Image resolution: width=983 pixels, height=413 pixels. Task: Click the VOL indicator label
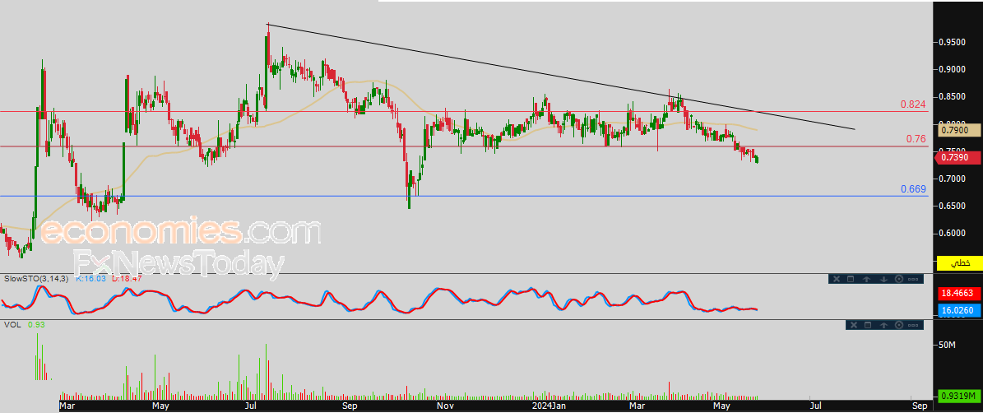tap(12, 325)
